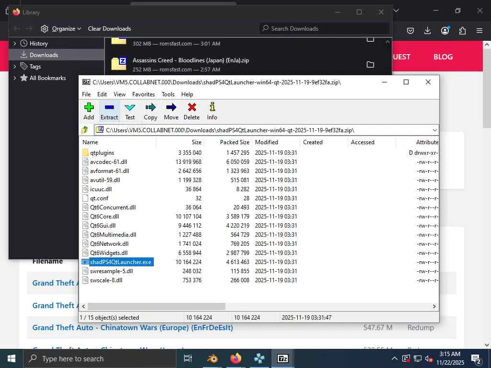Click Blender icon in taskbar

coord(212,358)
